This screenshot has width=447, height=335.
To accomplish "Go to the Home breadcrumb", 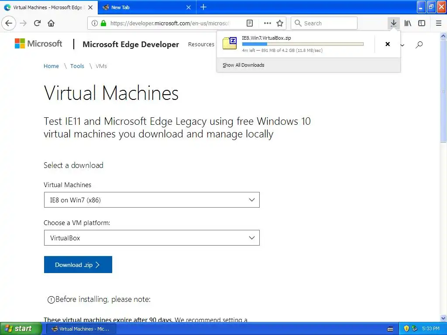I will [51, 66].
